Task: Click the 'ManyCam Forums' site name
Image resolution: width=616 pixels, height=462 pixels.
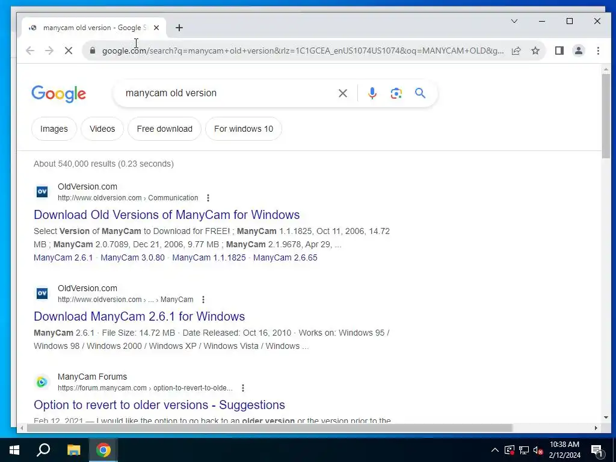Action: [92, 377]
